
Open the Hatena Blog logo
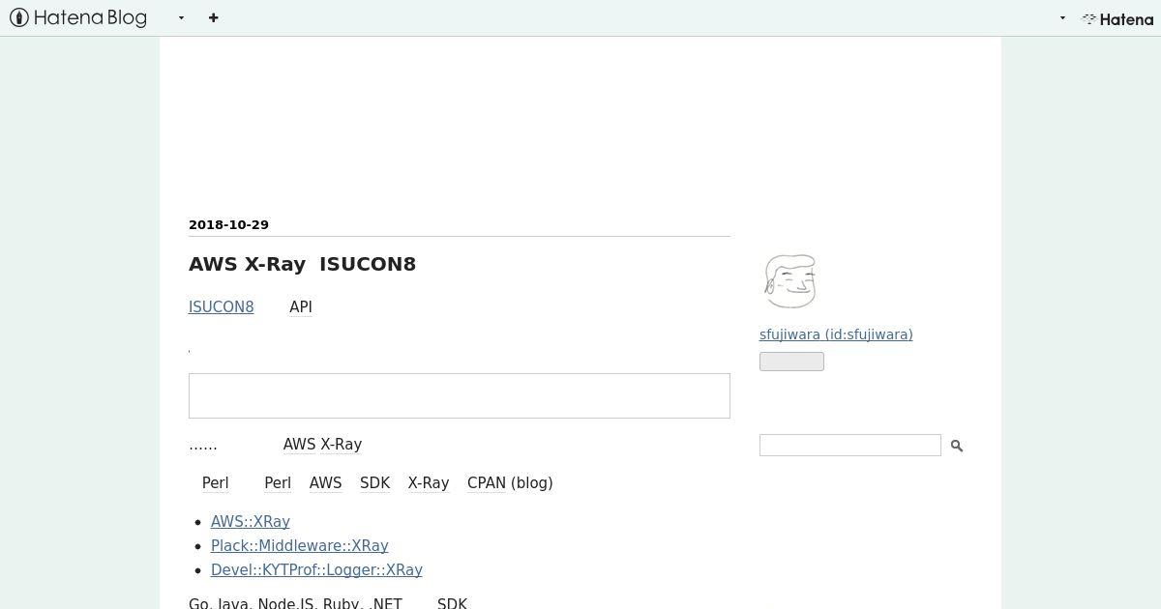(x=78, y=17)
